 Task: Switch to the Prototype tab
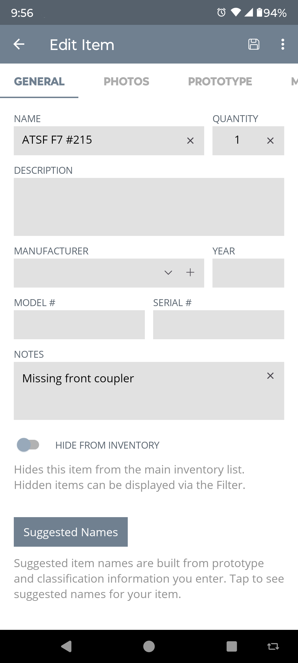220,81
